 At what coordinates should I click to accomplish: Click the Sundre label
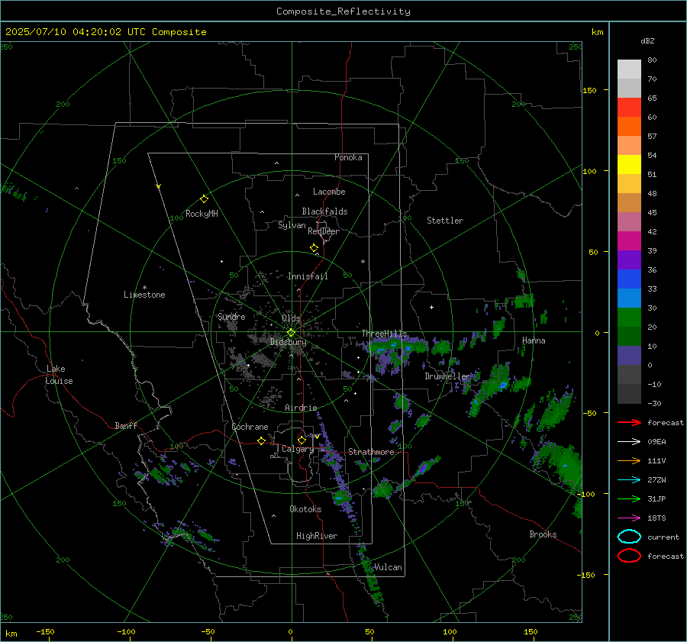[x=231, y=317]
